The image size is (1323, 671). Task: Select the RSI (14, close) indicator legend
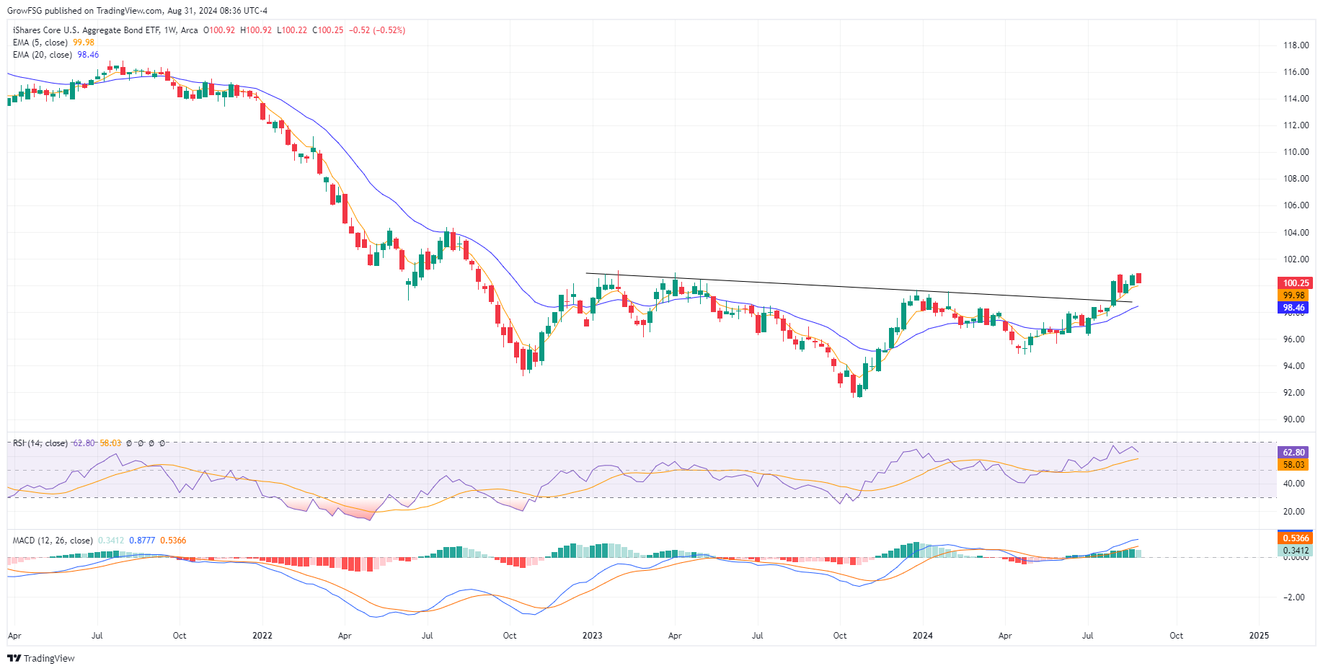click(40, 443)
